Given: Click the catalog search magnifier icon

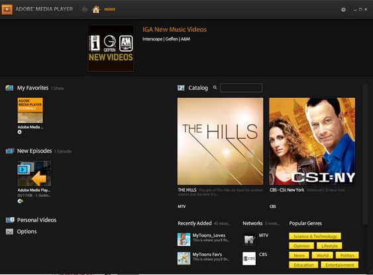Looking at the screenshot, I should pos(215,87).
